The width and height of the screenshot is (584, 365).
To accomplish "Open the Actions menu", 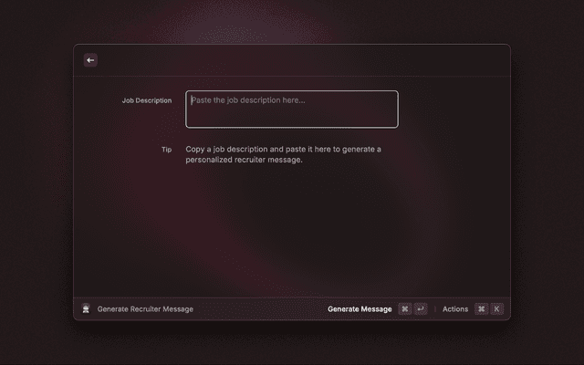I will [455, 309].
